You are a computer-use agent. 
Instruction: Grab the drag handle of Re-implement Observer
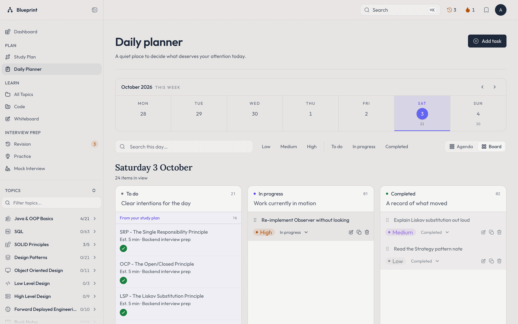(x=255, y=220)
